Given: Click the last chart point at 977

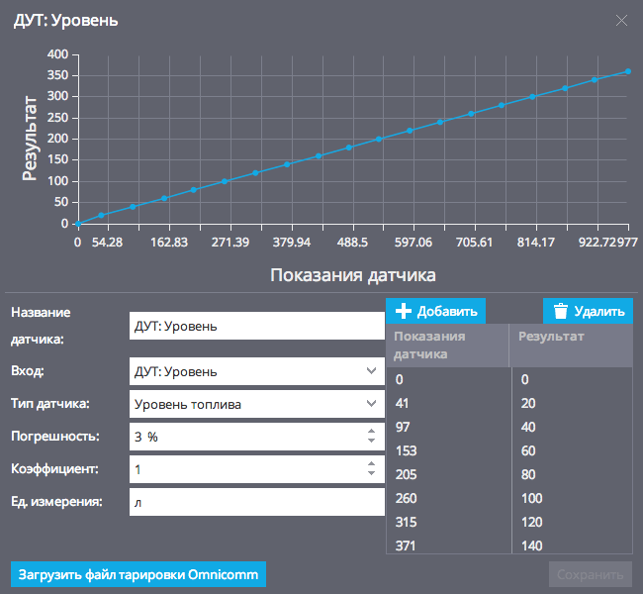Looking at the screenshot, I should point(628,71).
